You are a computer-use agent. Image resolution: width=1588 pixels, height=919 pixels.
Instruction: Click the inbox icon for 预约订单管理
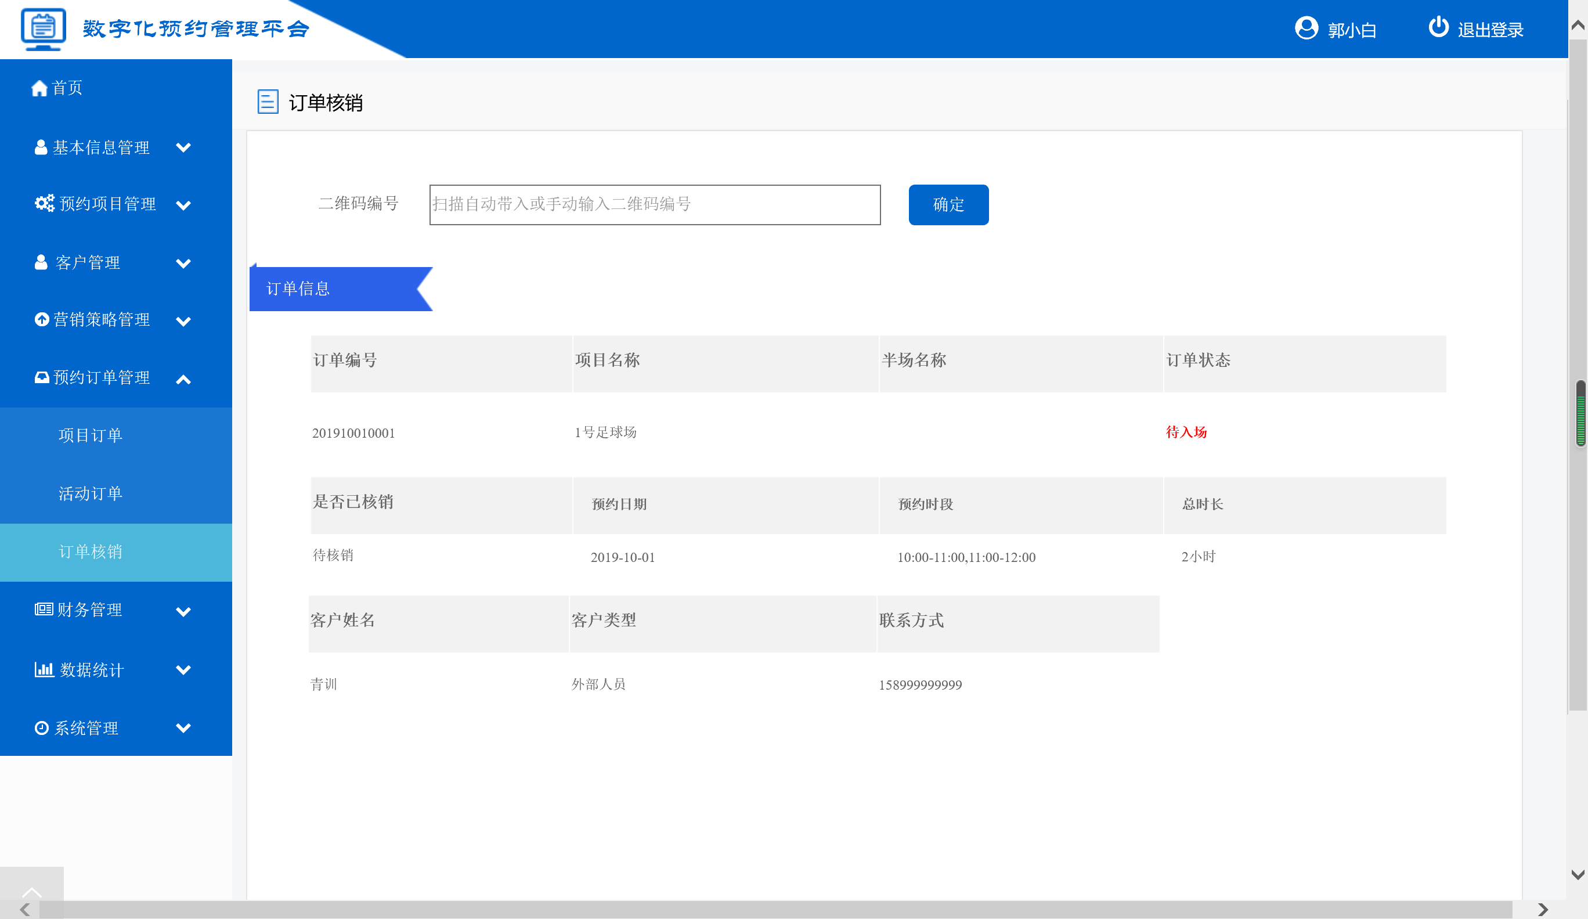42,377
